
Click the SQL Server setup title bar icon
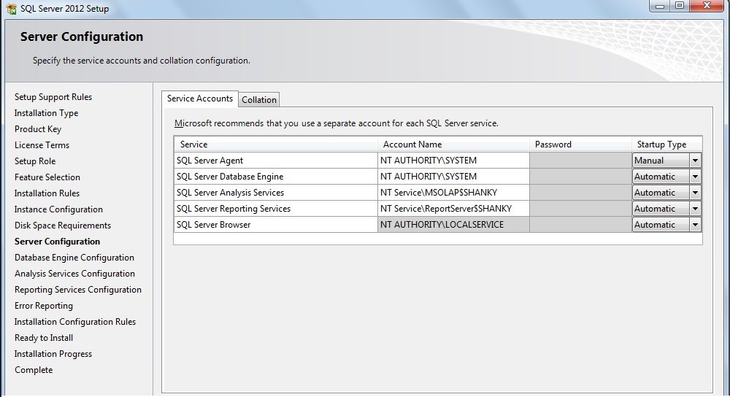[11, 8]
